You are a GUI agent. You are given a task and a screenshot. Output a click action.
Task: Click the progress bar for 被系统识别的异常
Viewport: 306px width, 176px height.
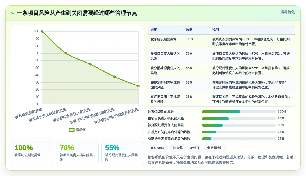[239, 112]
